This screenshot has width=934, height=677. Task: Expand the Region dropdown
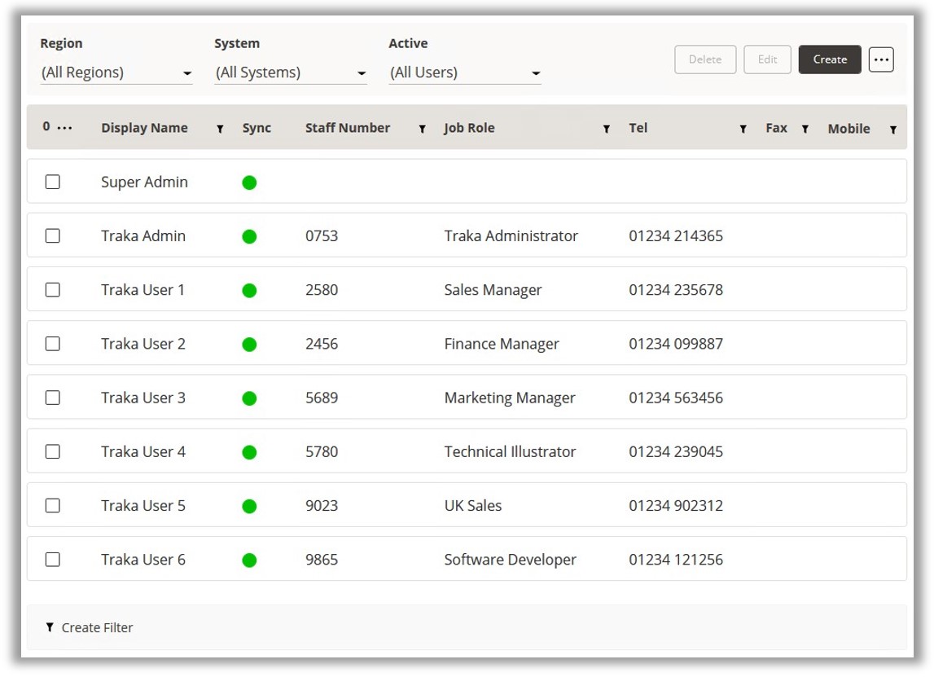pos(116,73)
